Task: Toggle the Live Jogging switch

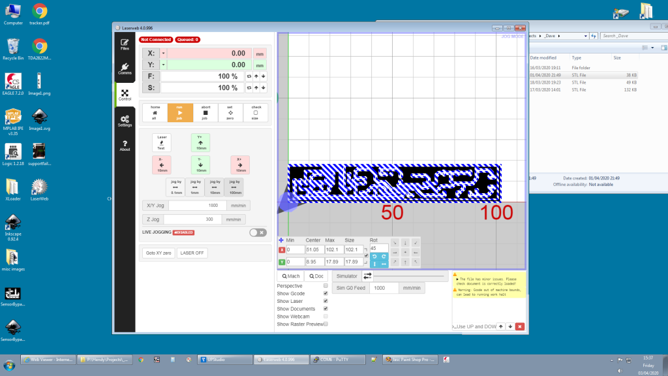Action: click(x=258, y=232)
